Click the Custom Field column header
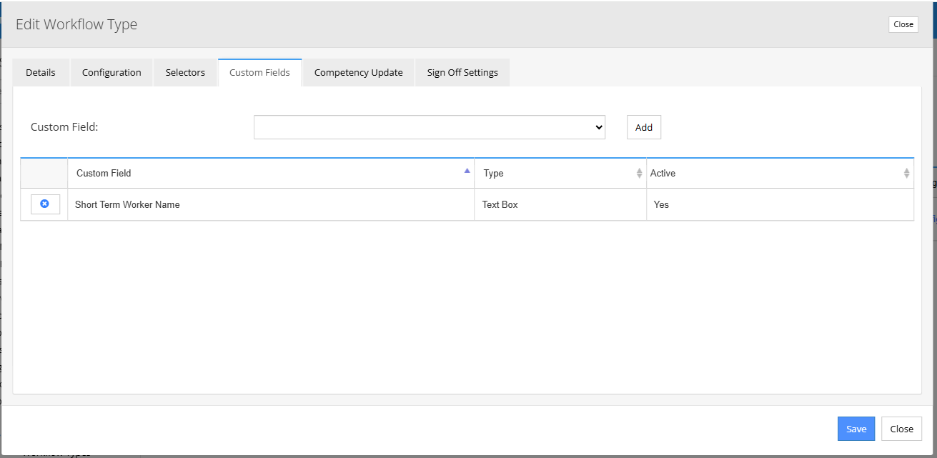This screenshot has height=458, width=937. (271, 174)
